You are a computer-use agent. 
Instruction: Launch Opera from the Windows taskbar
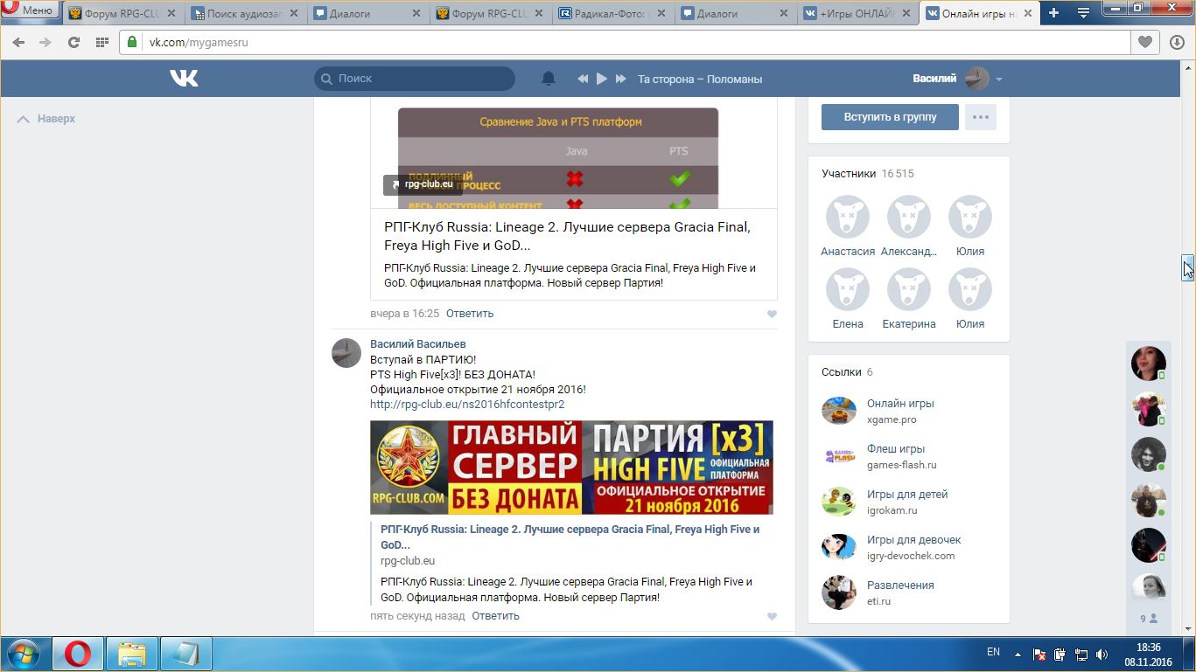[78, 654]
